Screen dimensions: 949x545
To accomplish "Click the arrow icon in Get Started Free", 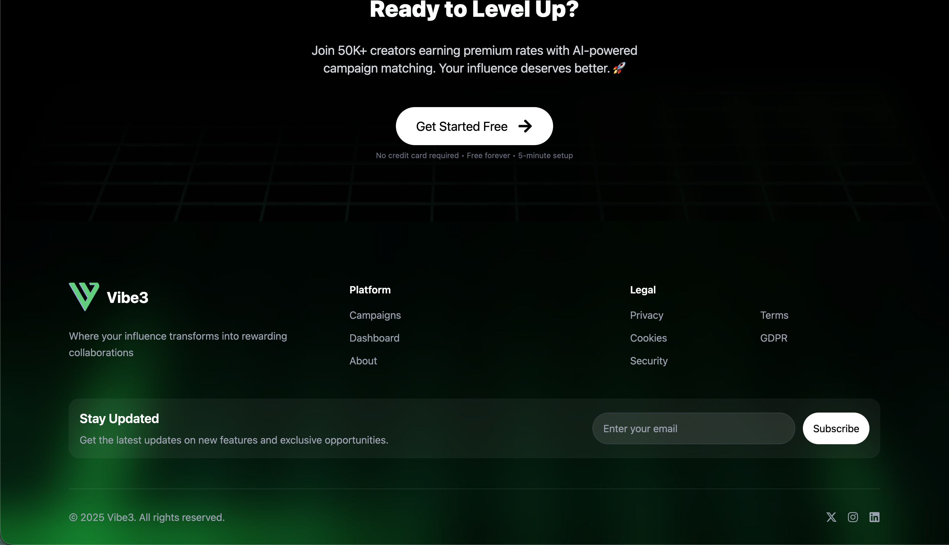I will [x=525, y=126].
